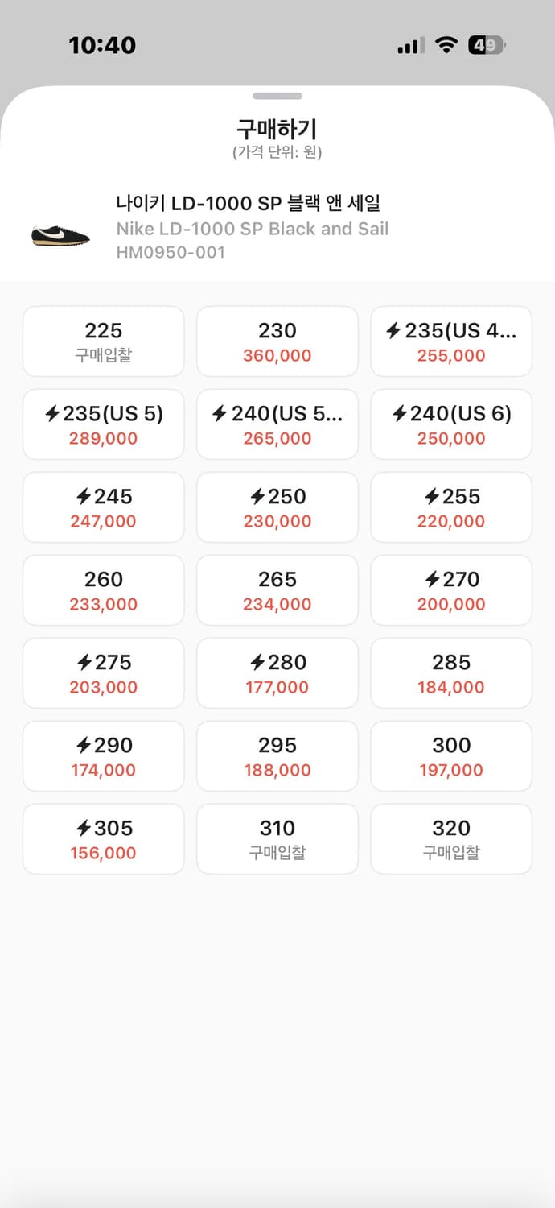This screenshot has height=1208, width=555.
Task: Tap lightning icon on 305 size
Action: click(84, 829)
